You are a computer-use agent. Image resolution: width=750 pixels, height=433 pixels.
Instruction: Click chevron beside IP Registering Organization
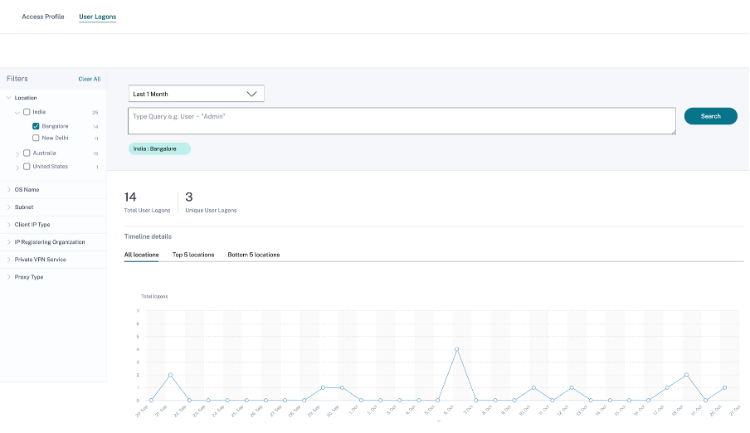coord(9,242)
